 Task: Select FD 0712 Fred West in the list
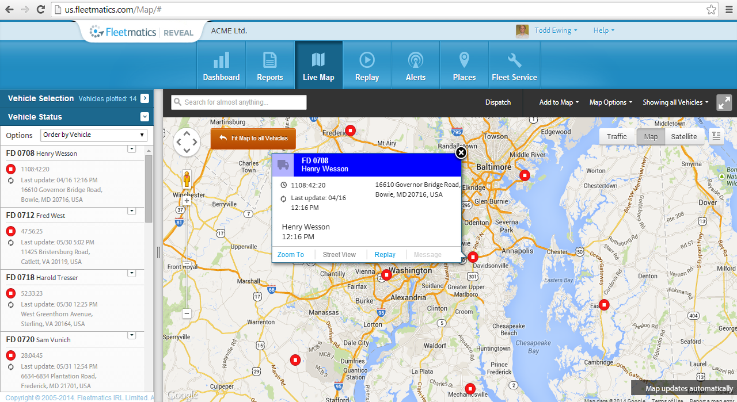pos(36,216)
